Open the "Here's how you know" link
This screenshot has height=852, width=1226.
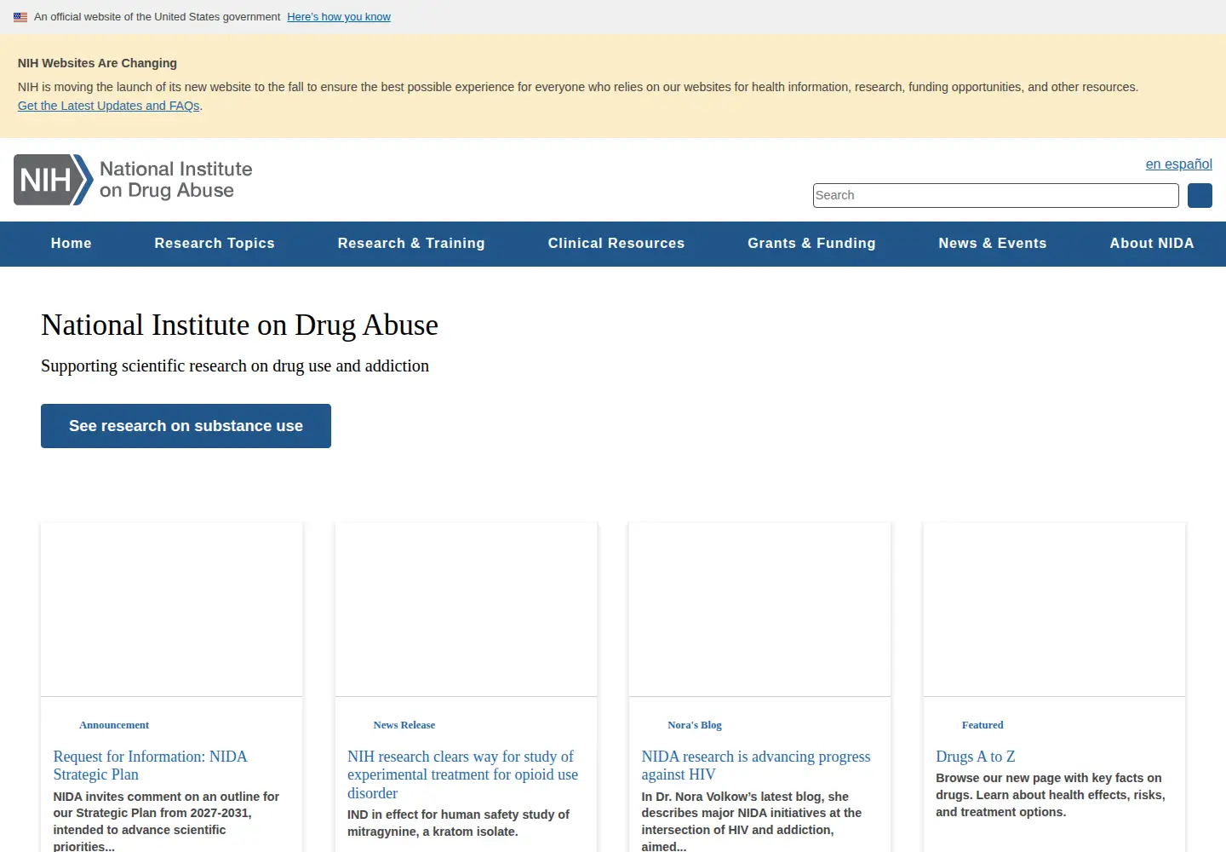click(339, 17)
